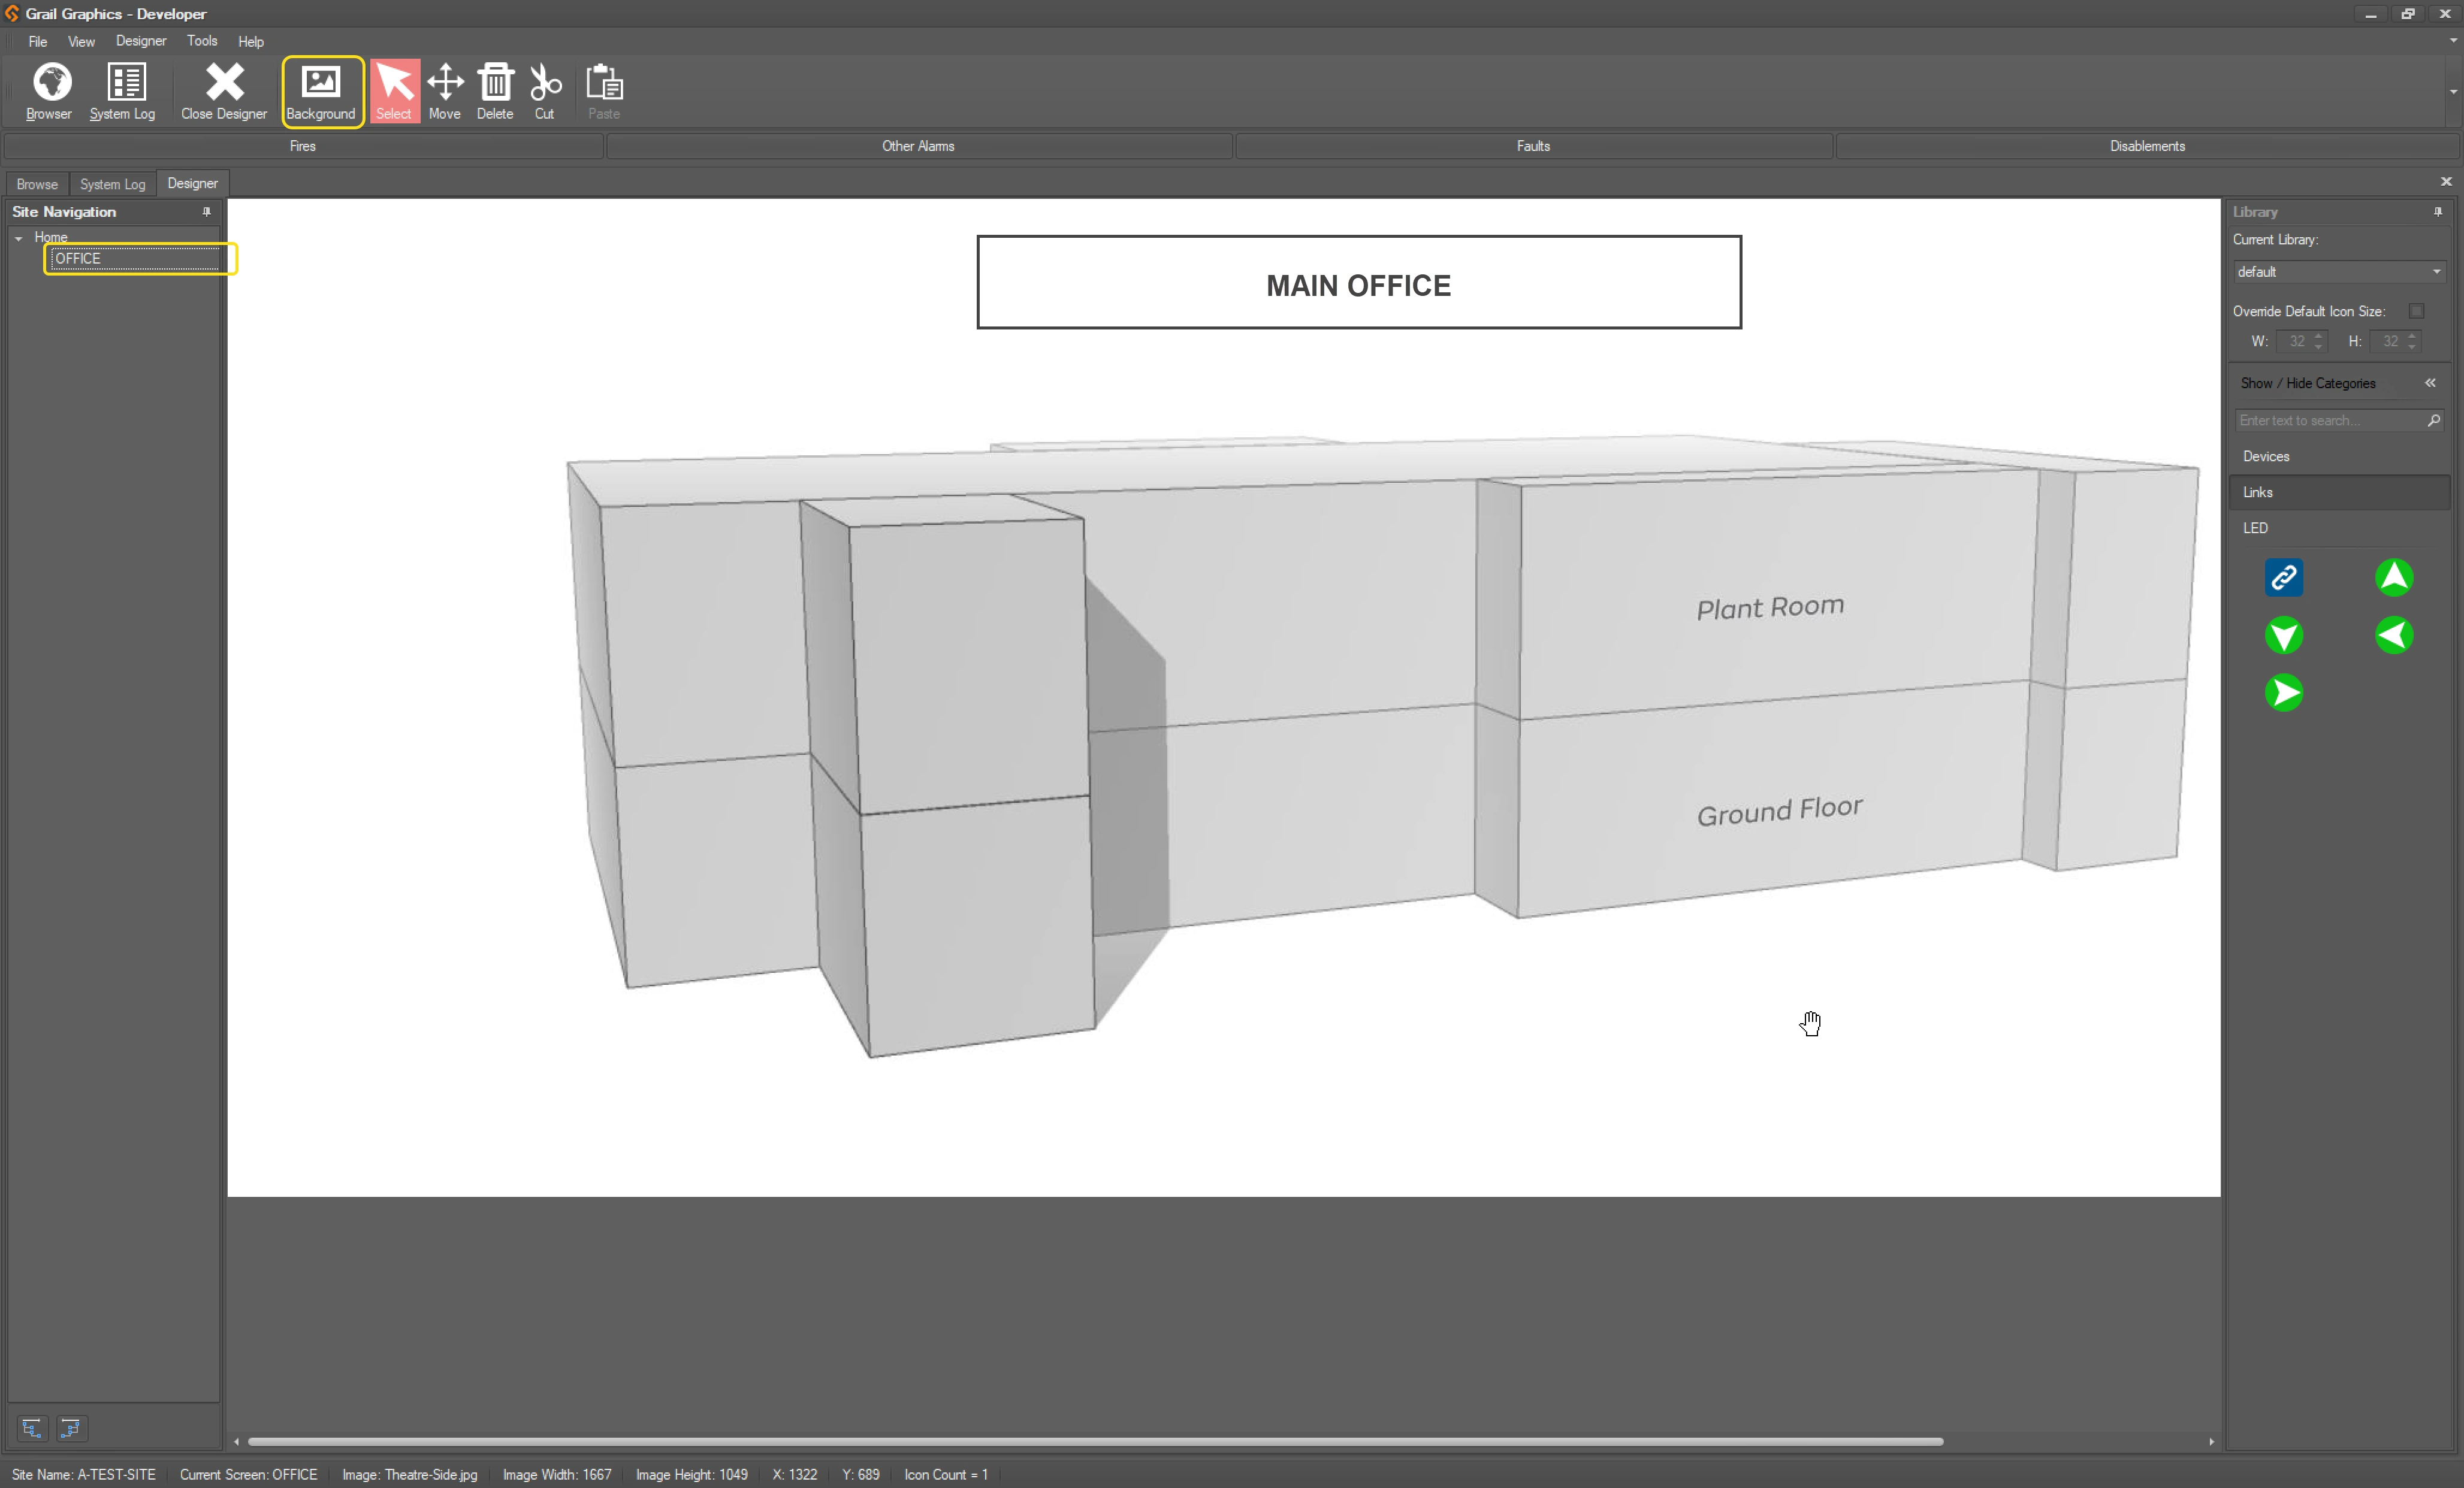
Task: Switch to the Browse tab
Action: pos(37,184)
